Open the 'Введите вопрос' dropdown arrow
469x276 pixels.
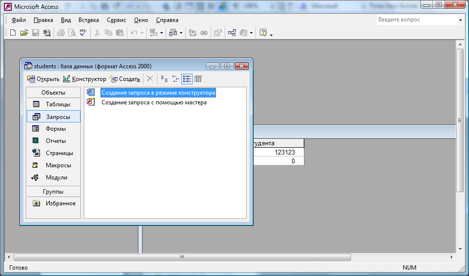click(x=460, y=20)
